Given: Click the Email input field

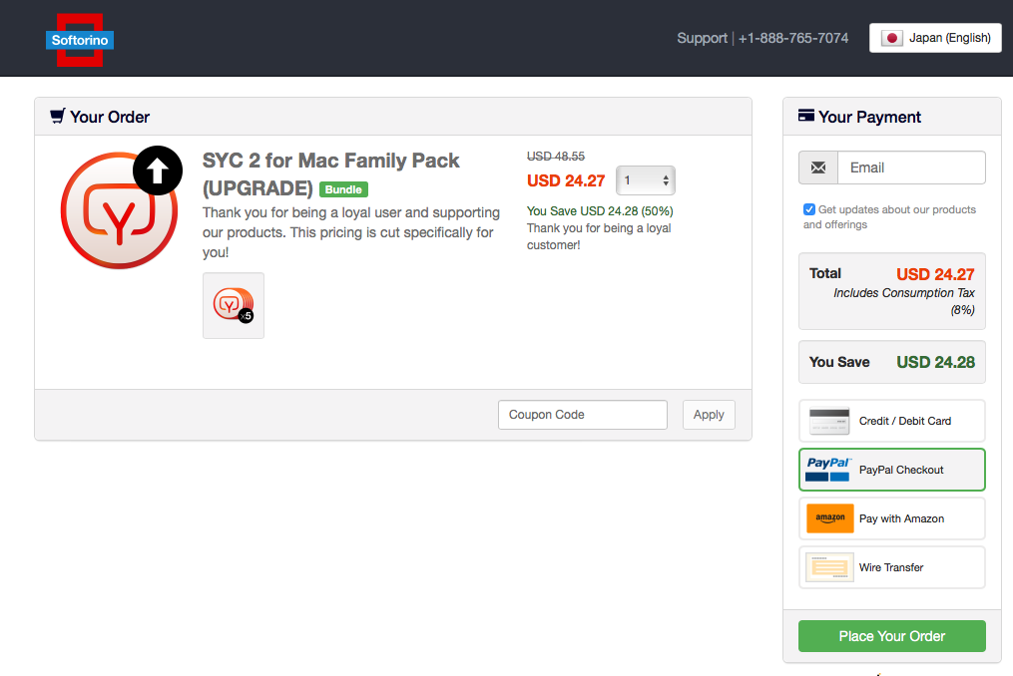Looking at the screenshot, I should [x=911, y=168].
